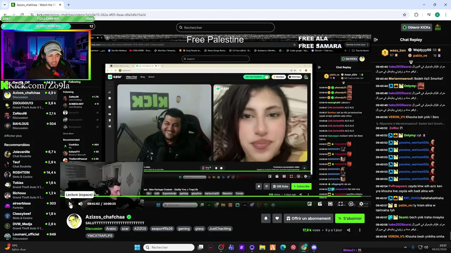
Task: Click the Kick Rechercher search field
Action: coord(225,27)
